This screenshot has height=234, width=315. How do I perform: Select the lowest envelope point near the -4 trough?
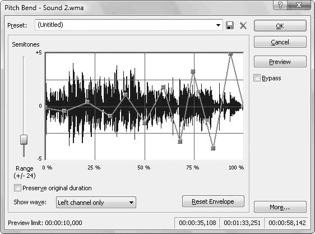point(213,148)
